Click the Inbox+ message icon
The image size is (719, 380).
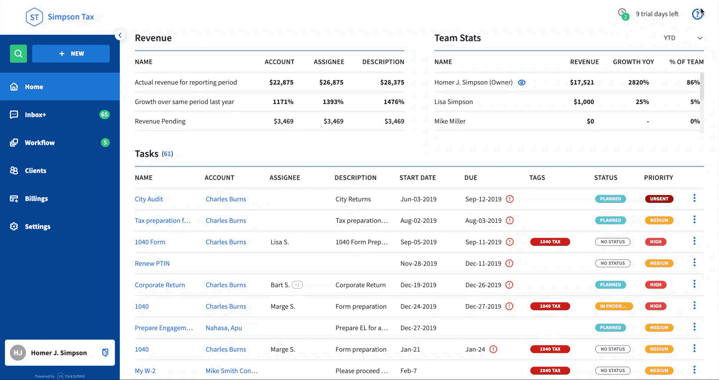point(14,115)
